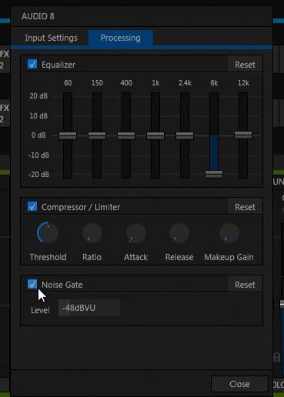
Task: Click the Noise Gate label text
Action: [62, 285]
